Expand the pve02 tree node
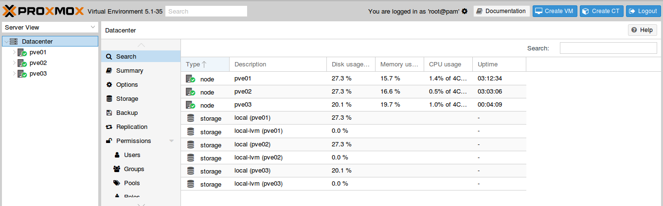 click(x=14, y=63)
